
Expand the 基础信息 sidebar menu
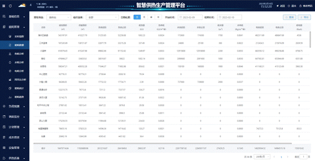pyautogui.click(x=15, y=16)
